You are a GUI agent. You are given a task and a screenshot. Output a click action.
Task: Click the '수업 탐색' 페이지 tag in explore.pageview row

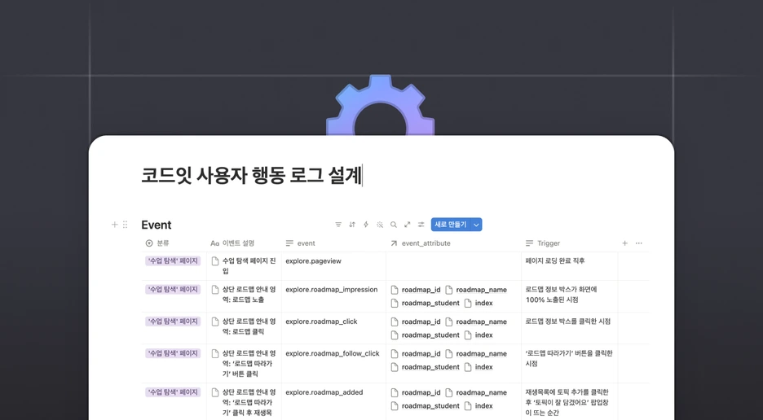pos(173,261)
